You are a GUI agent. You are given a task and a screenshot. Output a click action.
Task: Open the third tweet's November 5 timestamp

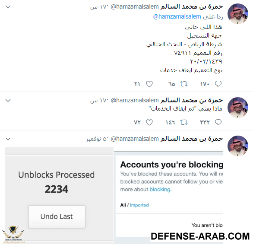tap(96, 139)
